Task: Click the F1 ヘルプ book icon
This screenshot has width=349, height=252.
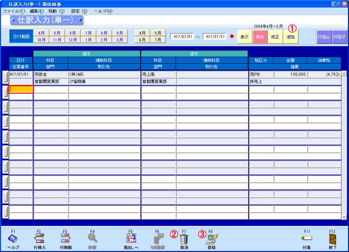Action: coord(13,239)
